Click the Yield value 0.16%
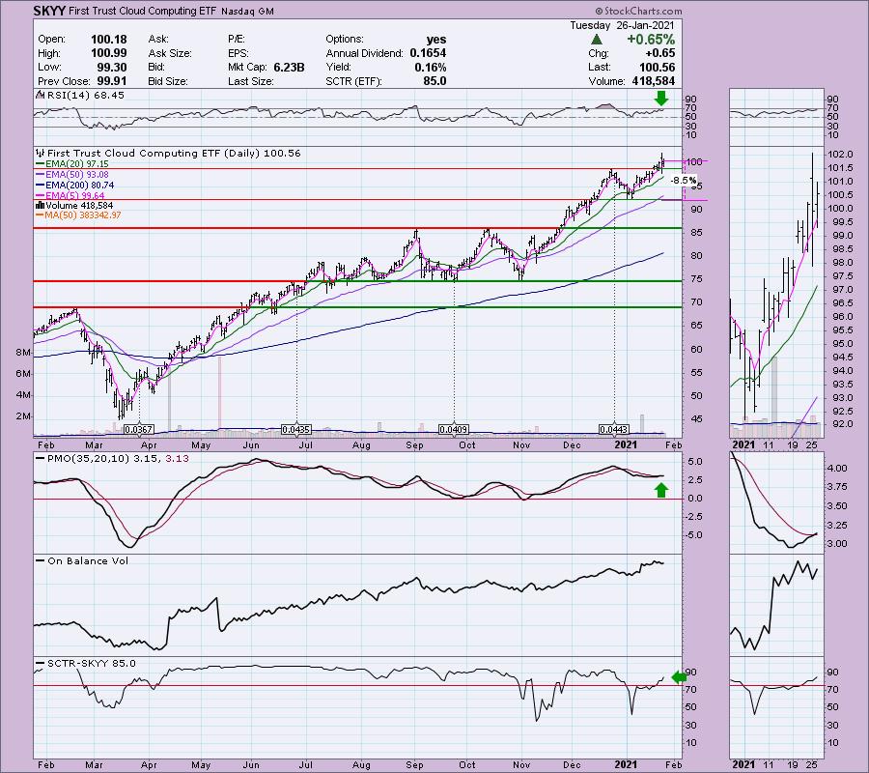Viewport: 869px width, 773px height. coord(430,67)
